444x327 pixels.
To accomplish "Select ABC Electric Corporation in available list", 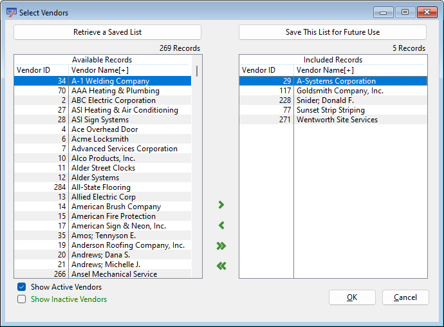I will (113, 100).
